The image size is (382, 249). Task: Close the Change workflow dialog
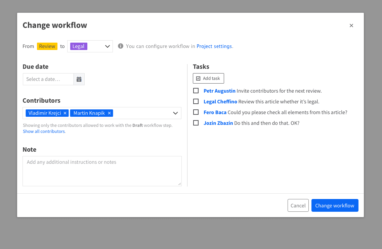click(351, 26)
